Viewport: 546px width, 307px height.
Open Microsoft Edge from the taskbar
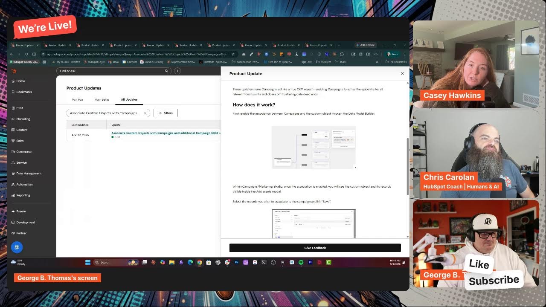click(x=190, y=262)
